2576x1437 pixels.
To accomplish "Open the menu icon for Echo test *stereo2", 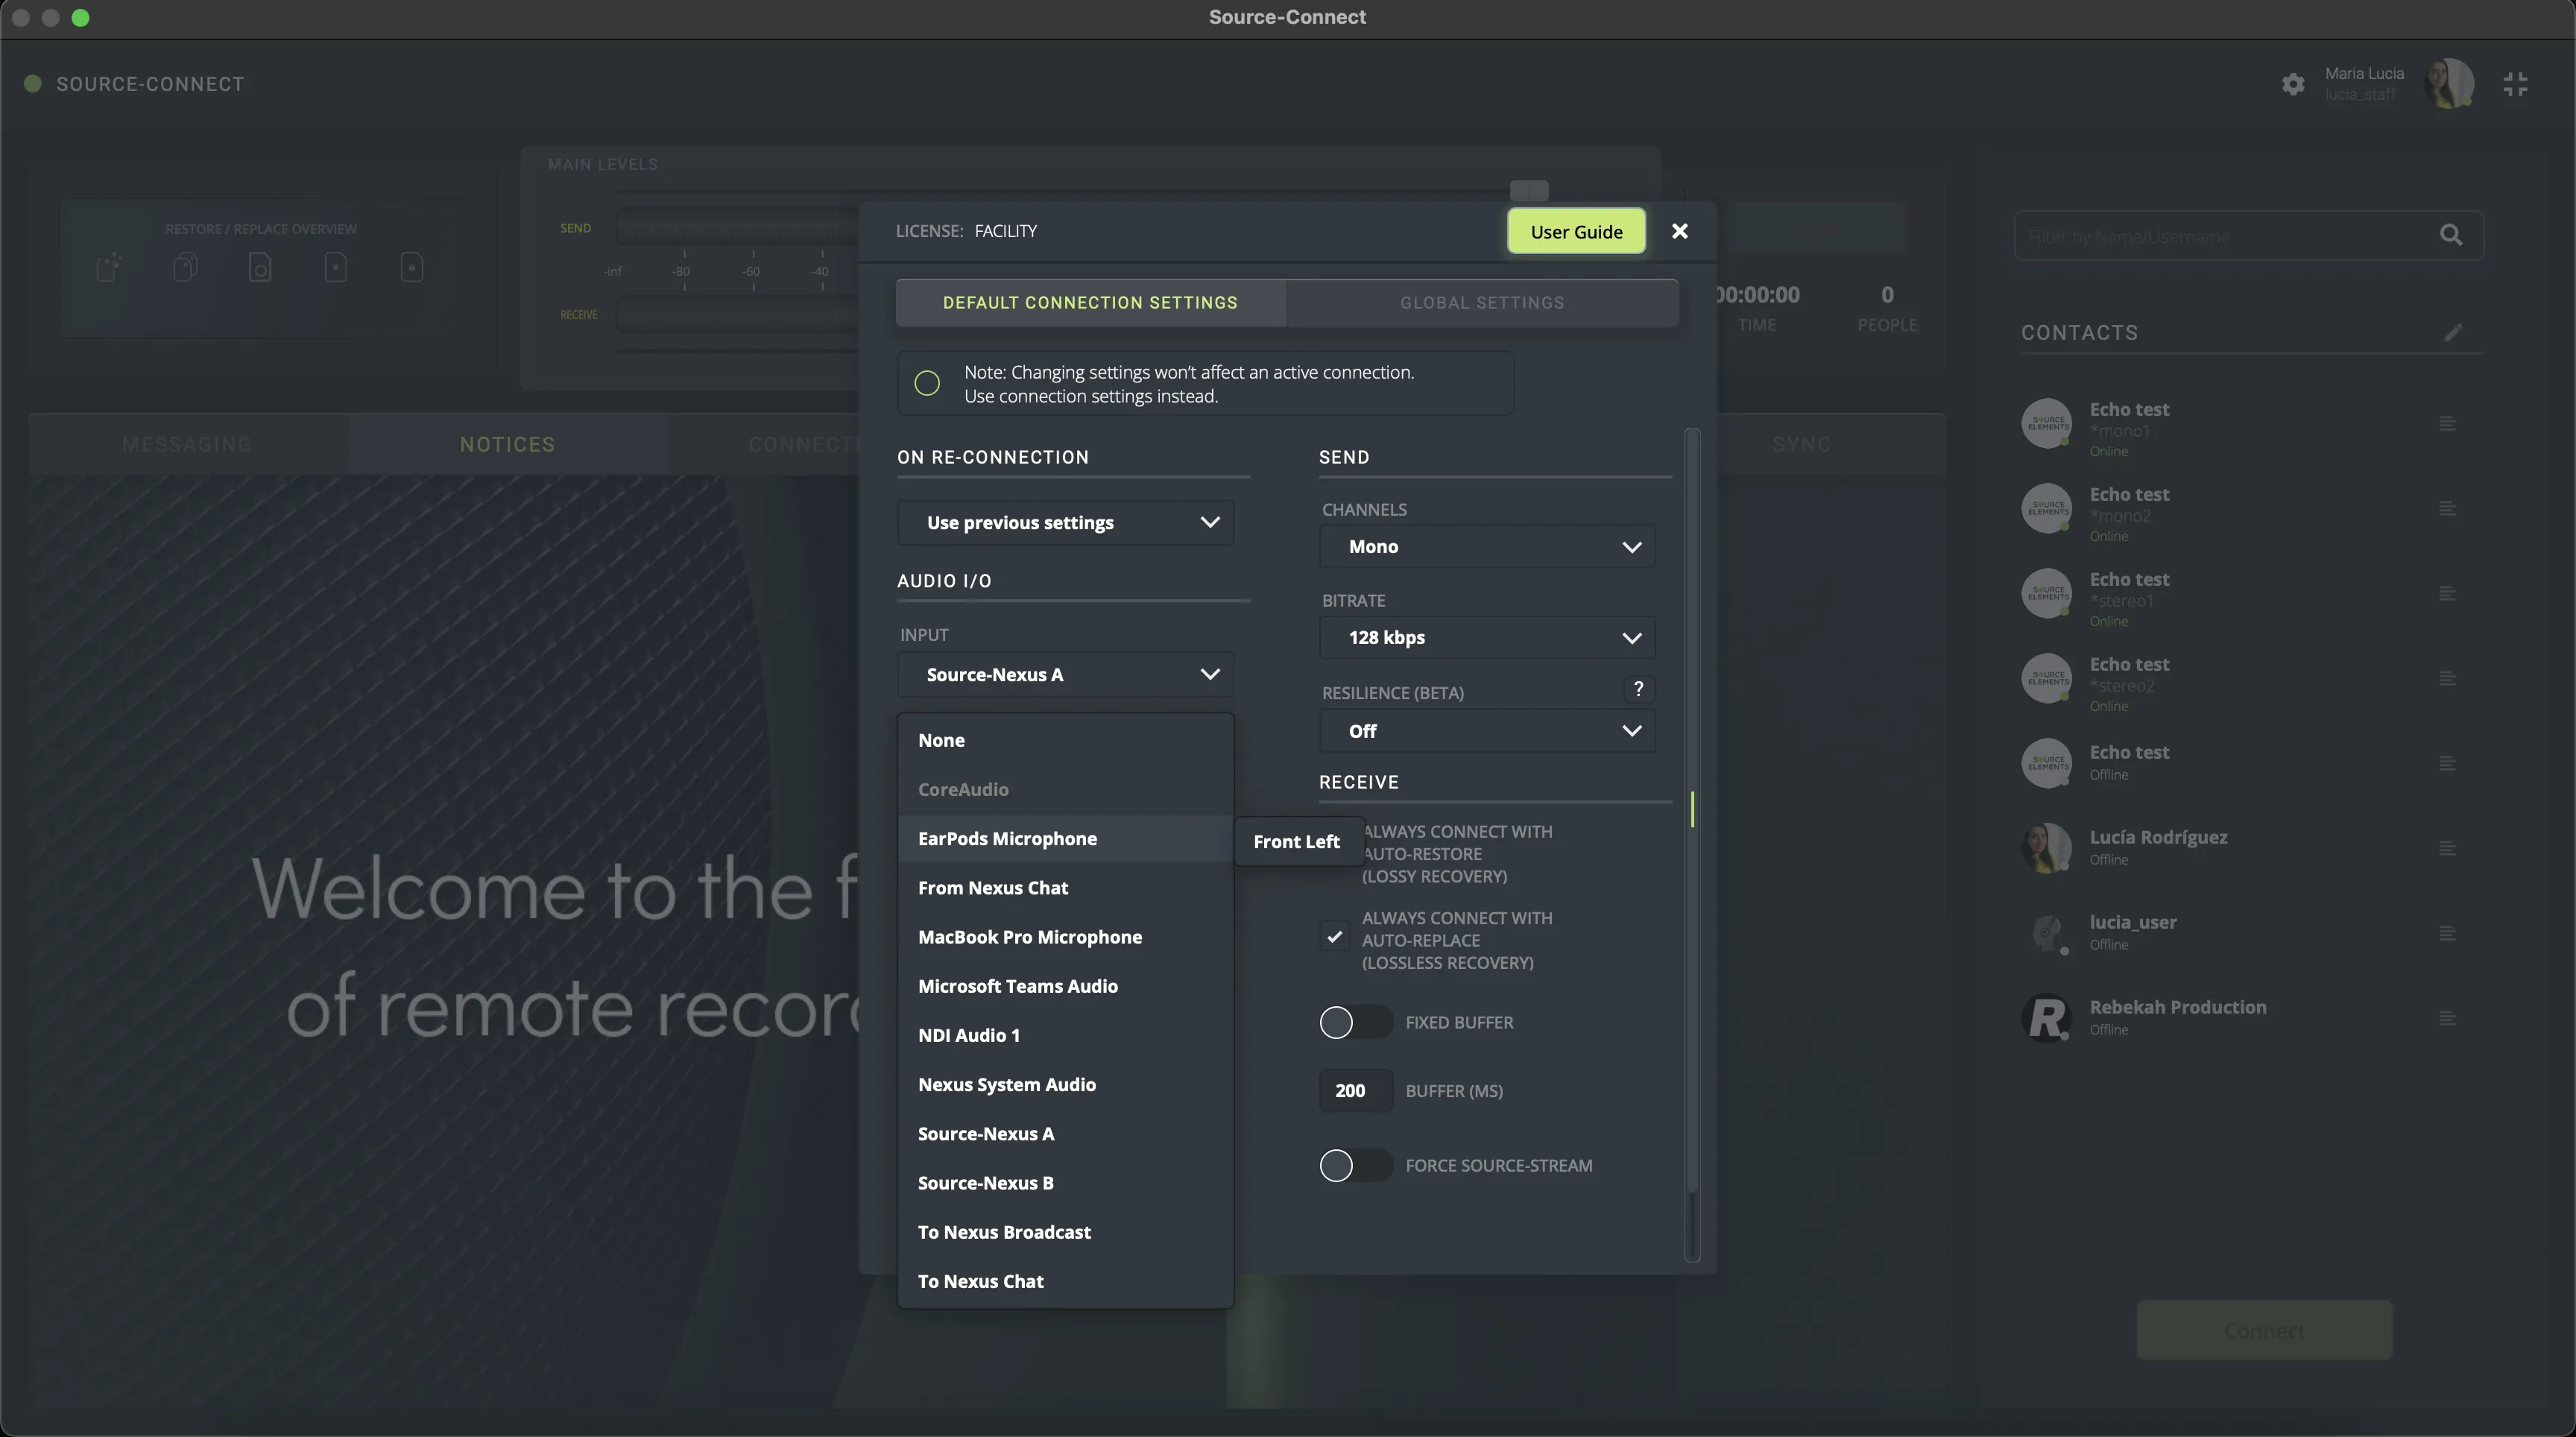I will (2447, 679).
